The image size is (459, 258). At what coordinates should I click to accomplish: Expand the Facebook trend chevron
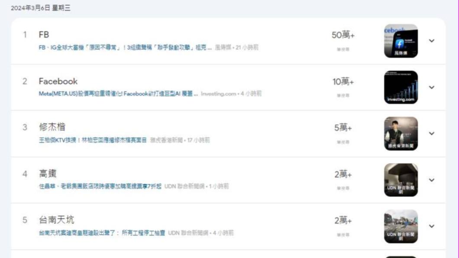coord(431,87)
